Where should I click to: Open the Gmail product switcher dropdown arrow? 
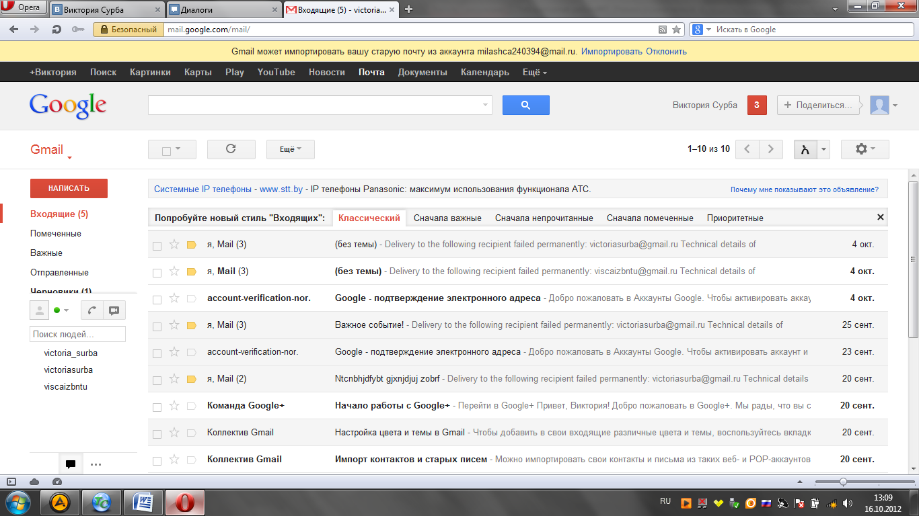click(69, 158)
